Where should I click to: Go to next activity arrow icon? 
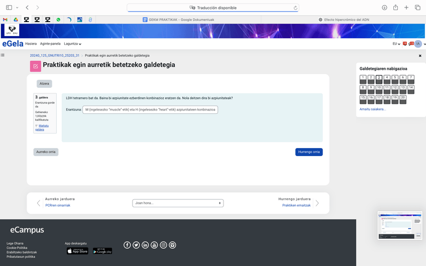pyautogui.click(x=317, y=203)
